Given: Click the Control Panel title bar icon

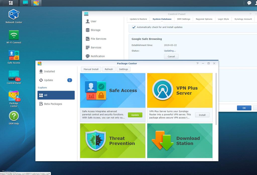Looking at the screenshot, I should [86, 14].
